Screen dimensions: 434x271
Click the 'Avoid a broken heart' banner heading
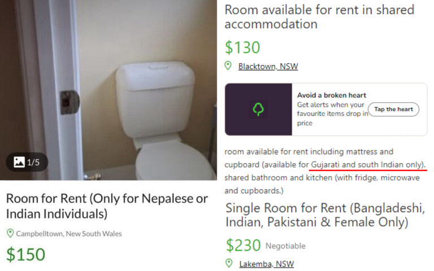(332, 95)
